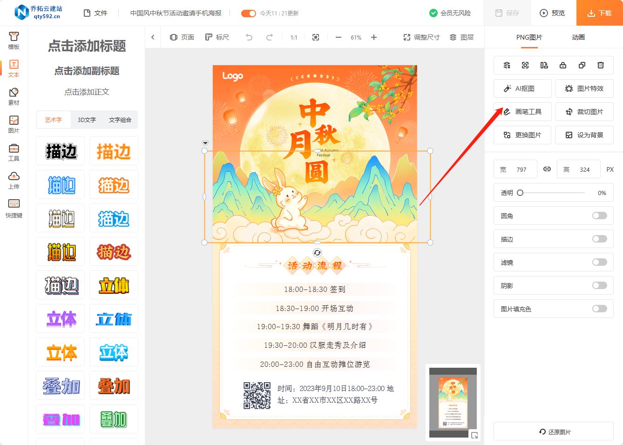Image resolution: width=623 pixels, height=445 pixels.
Task: Select the 画笔工具 brush tool
Action: [522, 112]
